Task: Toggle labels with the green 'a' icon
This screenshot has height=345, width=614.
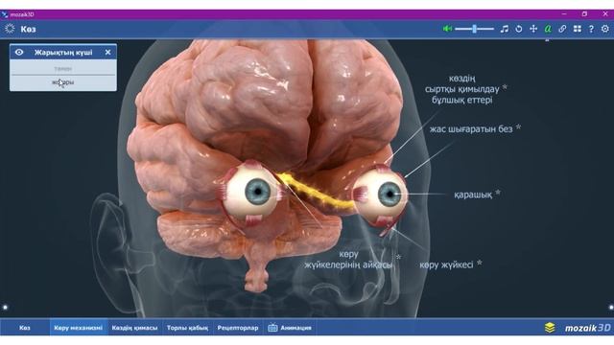Action: (x=548, y=29)
